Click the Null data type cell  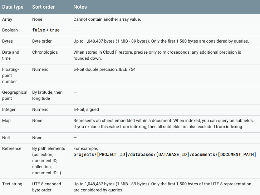point(6,138)
